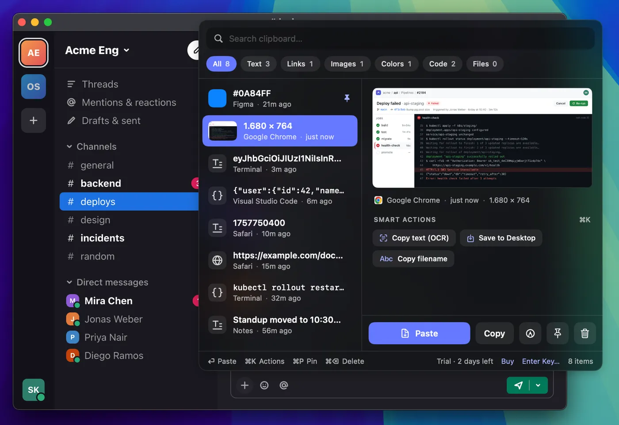Click Copy text (OCR) smart action
619x425 pixels.
[414, 238]
